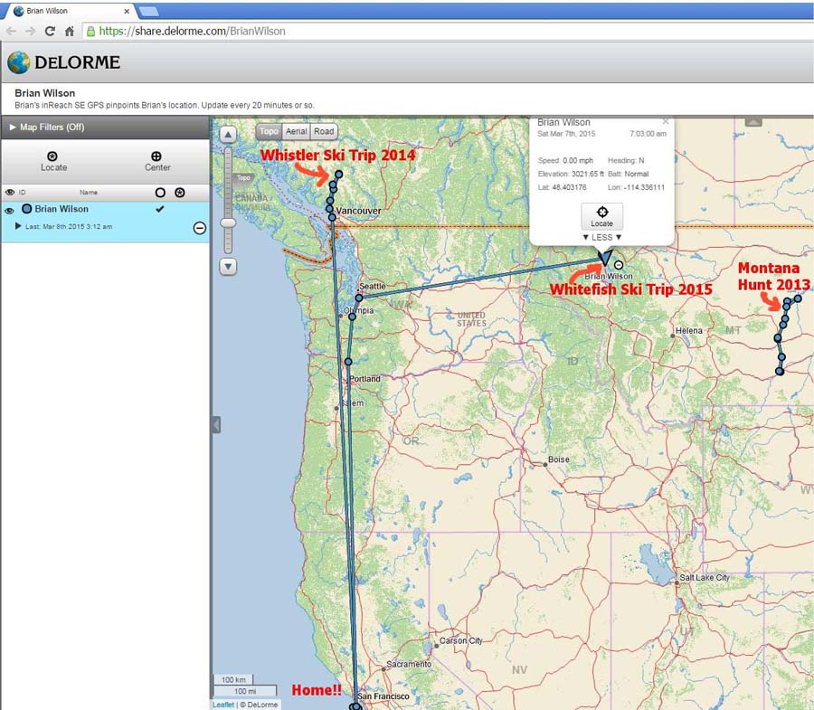Click the Brian Wilson page heading
814x710 pixels.
(x=44, y=93)
